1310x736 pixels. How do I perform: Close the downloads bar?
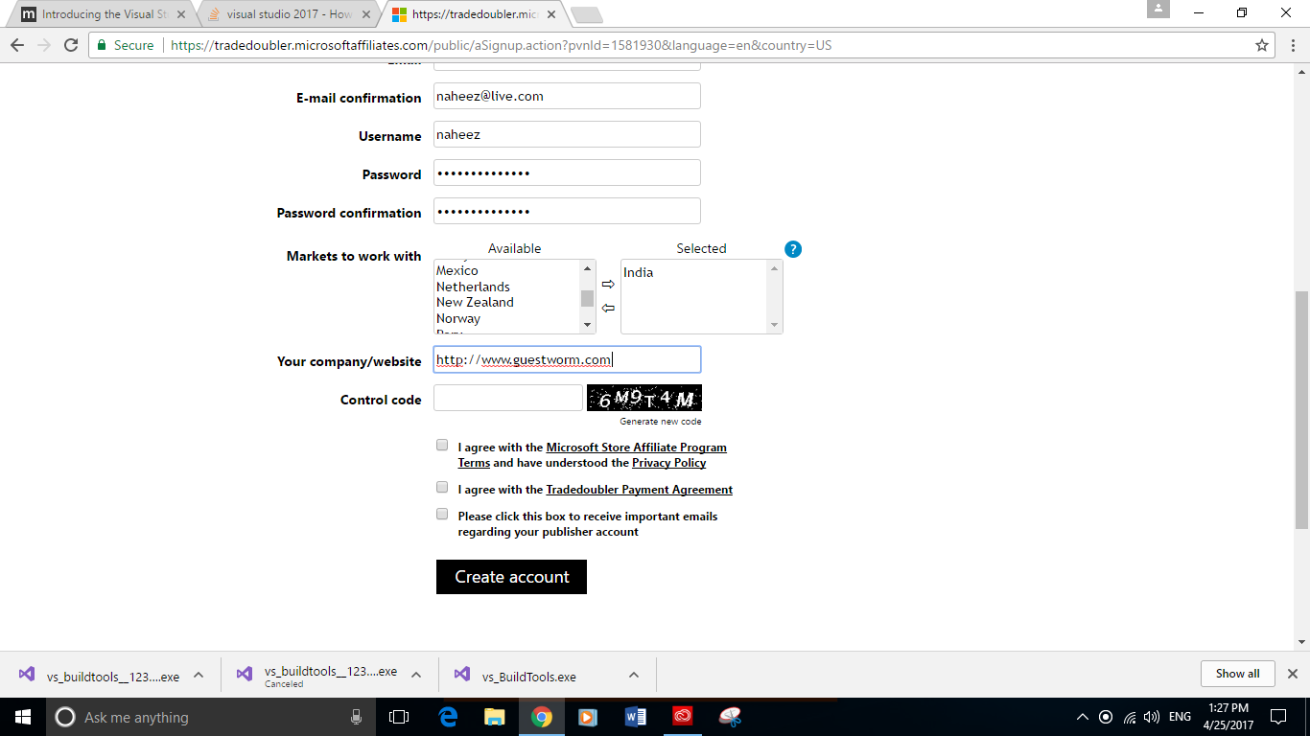[1292, 674]
